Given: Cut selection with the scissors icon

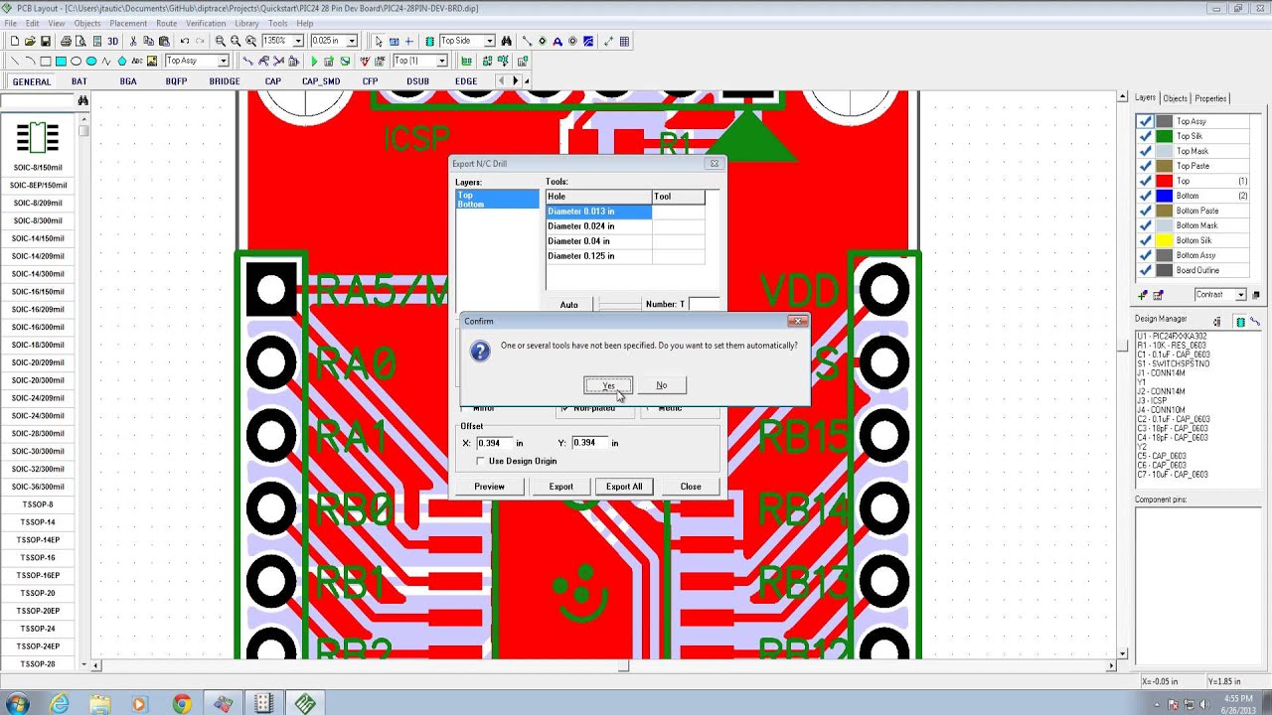Looking at the screenshot, I should tap(133, 41).
